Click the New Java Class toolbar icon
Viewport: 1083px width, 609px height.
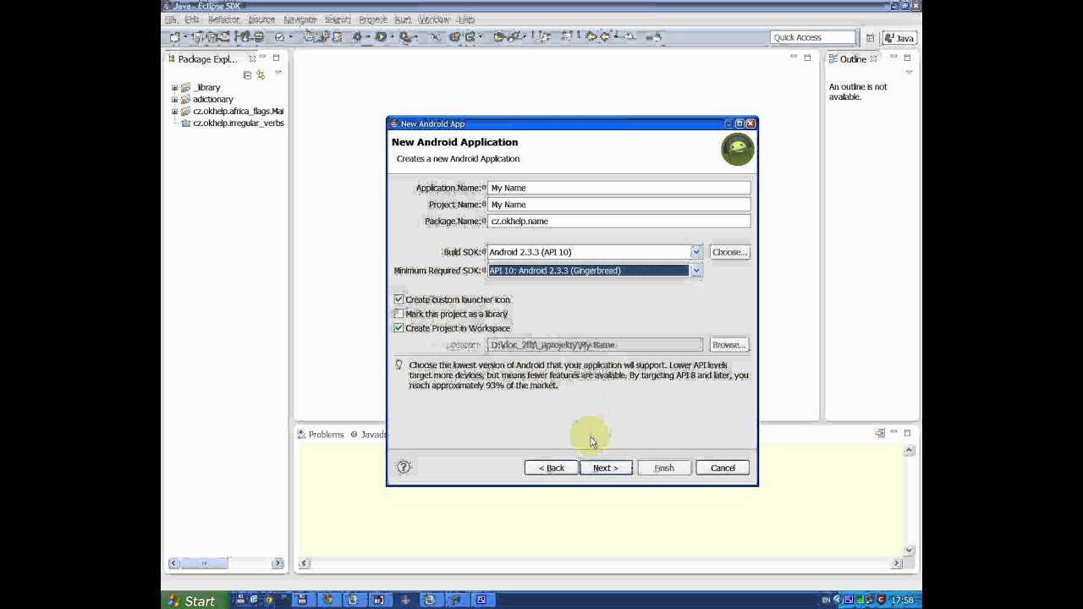(470, 37)
